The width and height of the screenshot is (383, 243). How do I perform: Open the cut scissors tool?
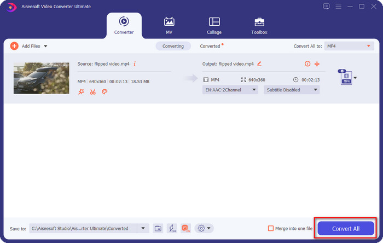92,92
